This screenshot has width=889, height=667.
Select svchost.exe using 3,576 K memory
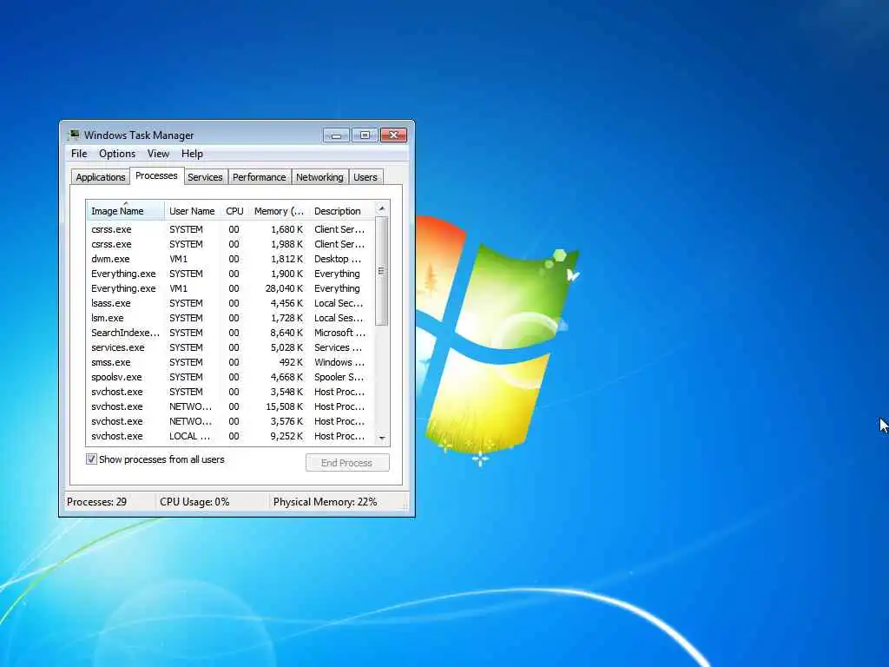pyautogui.click(x=230, y=421)
